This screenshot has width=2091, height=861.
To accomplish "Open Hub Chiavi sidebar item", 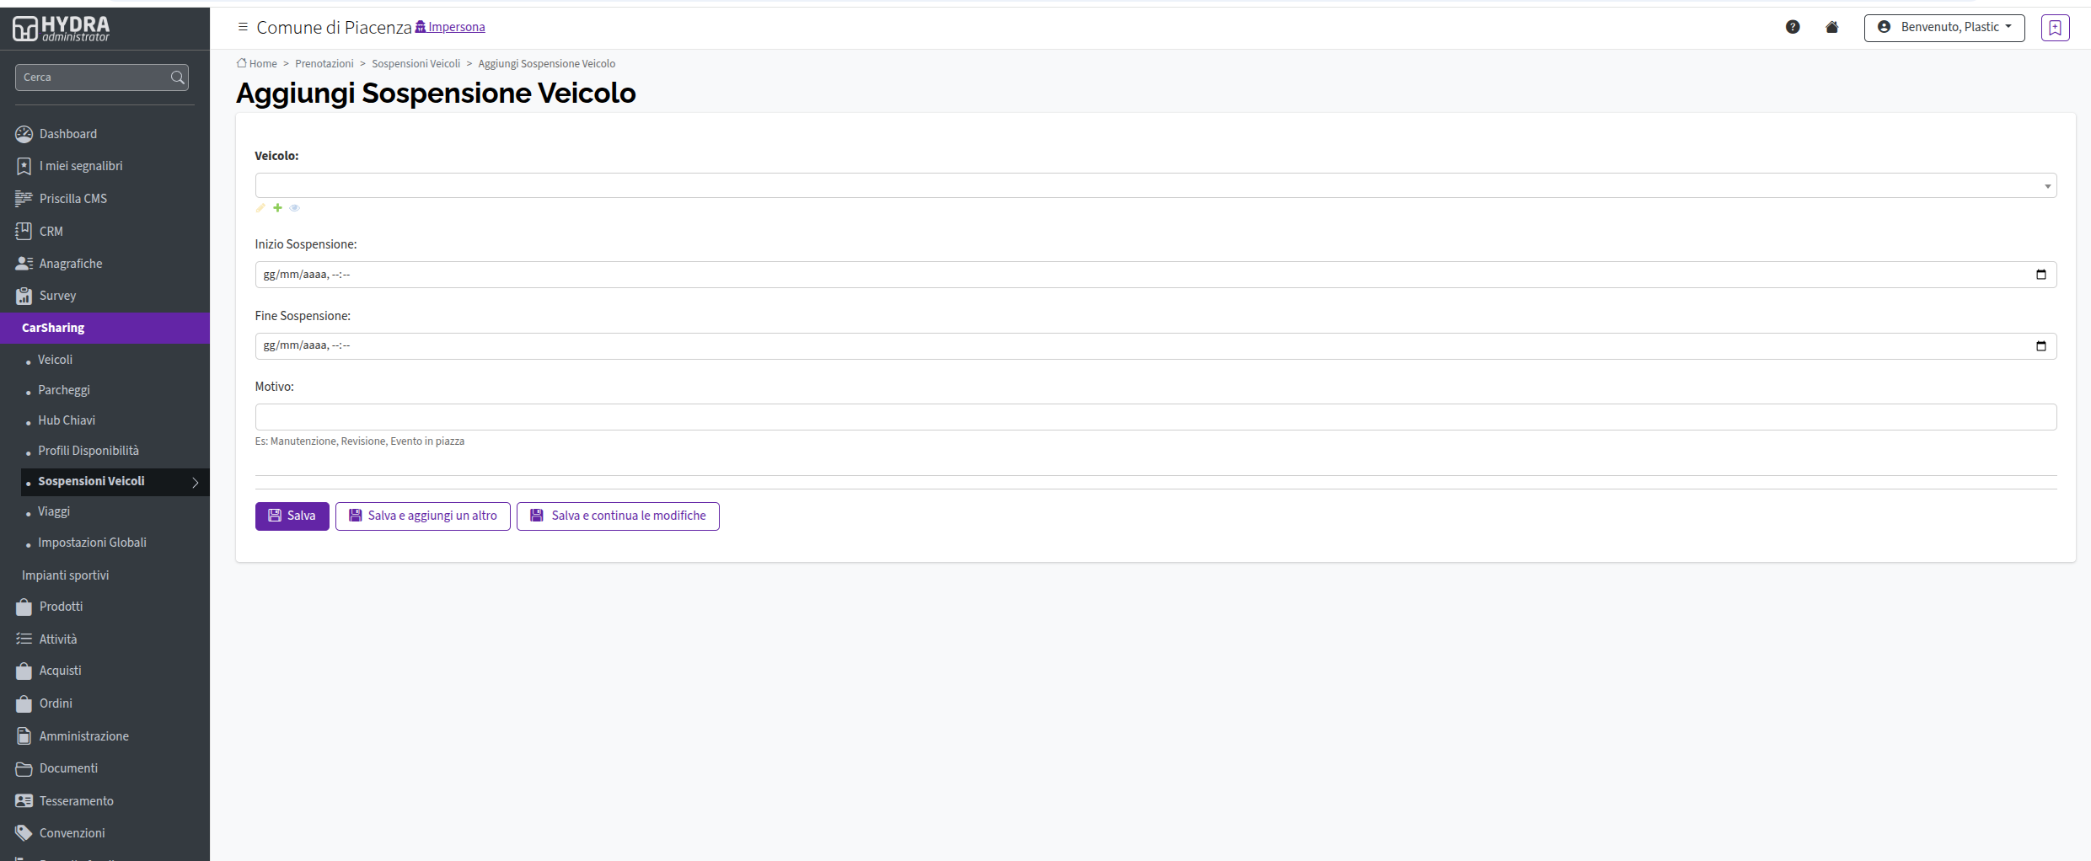I will click(x=67, y=420).
